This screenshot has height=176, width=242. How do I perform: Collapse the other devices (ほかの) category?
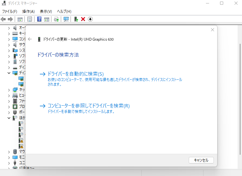[x=9, y=118]
